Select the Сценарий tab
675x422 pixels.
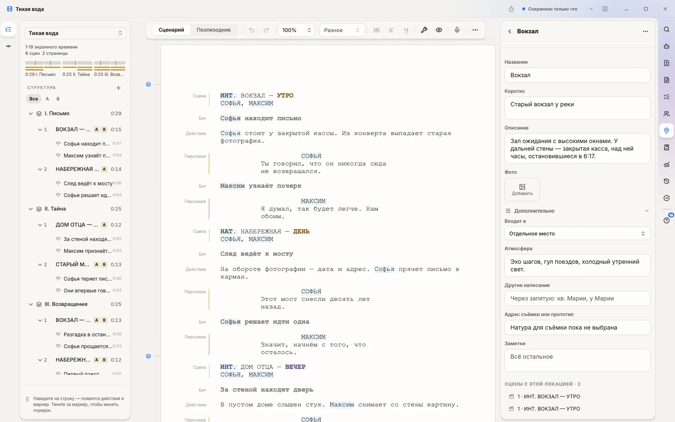pos(171,30)
